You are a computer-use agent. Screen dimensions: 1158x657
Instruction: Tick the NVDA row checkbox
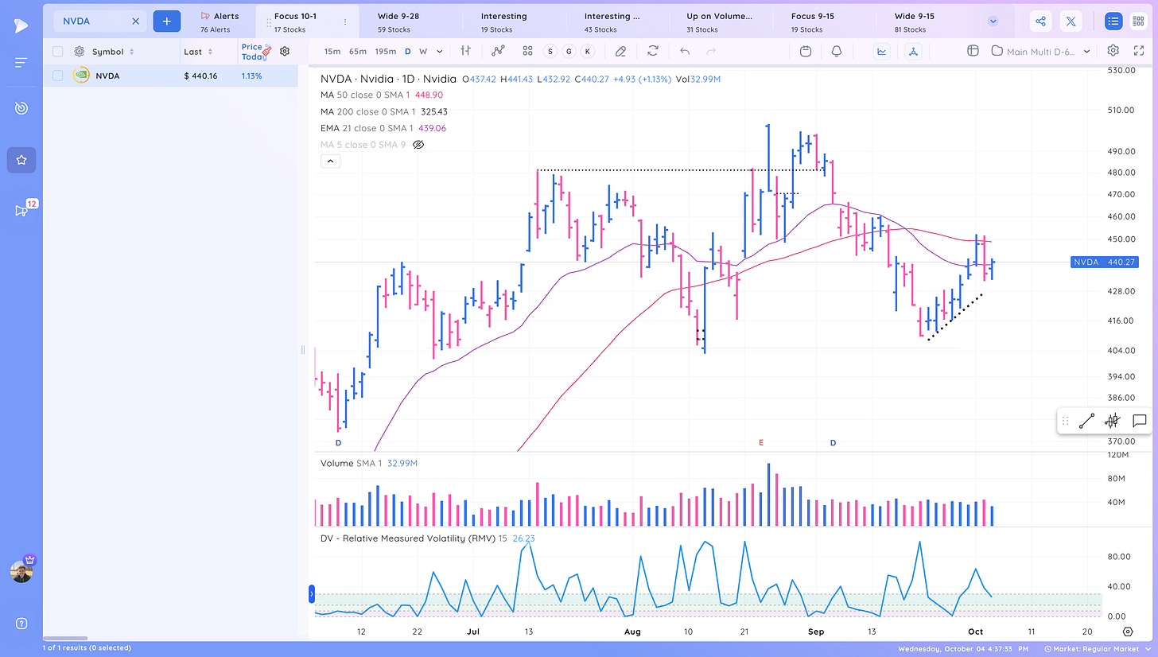point(57,76)
